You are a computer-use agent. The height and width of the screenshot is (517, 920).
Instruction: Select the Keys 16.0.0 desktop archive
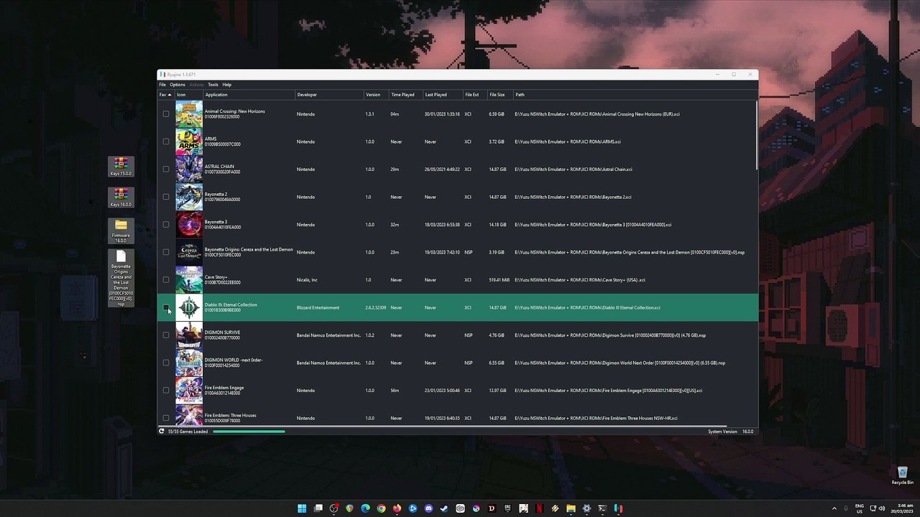121,198
